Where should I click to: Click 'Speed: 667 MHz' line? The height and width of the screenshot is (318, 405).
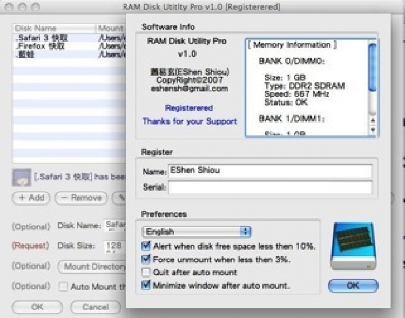(297, 94)
